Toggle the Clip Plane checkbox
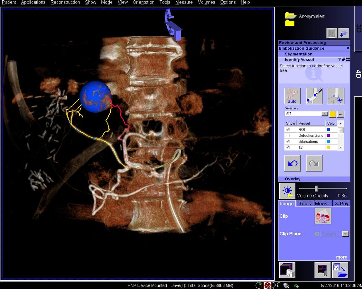Image resolution: width=362 pixels, height=289 pixels. click(317, 234)
